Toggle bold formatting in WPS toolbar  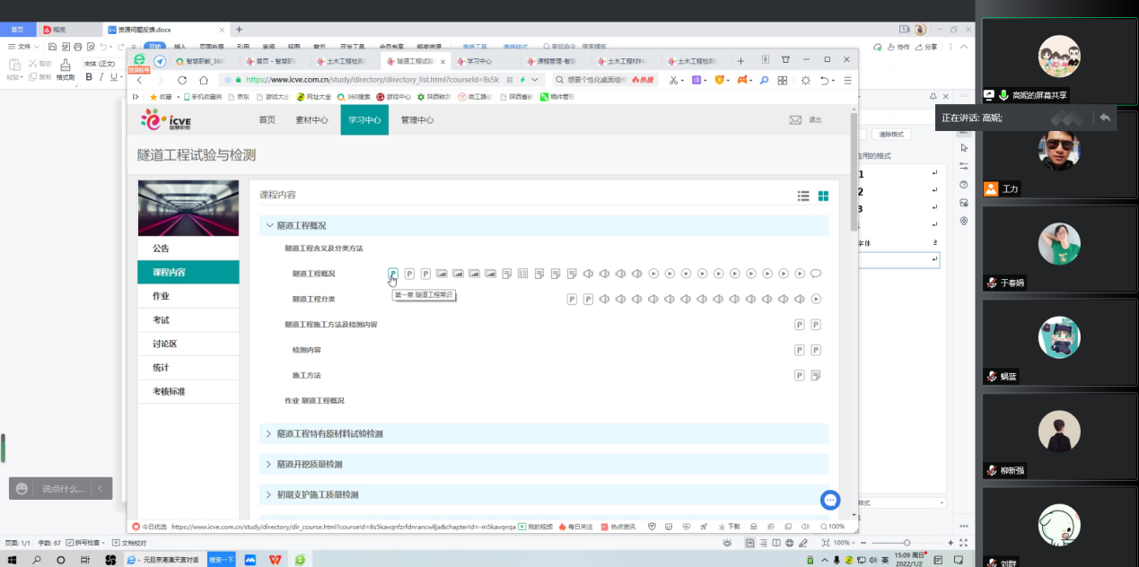pyautogui.click(x=89, y=77)
